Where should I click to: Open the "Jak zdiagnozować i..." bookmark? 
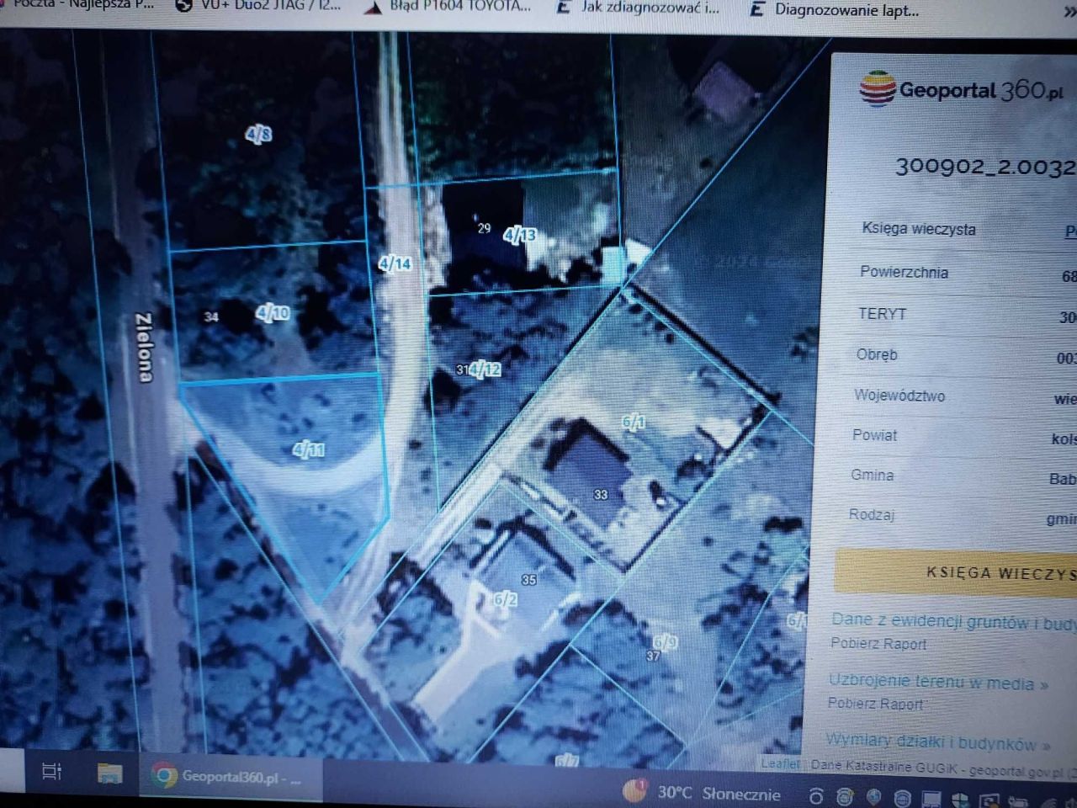[x=639, y=8]
